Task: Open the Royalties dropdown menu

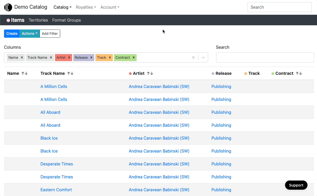Action: pyautogui.click(x=86, y=7)
